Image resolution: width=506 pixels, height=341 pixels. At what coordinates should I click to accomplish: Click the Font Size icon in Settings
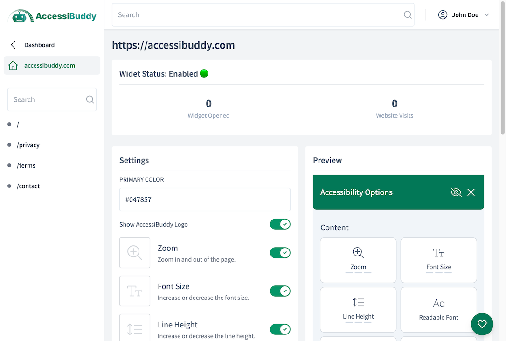[x=135, y=291]
